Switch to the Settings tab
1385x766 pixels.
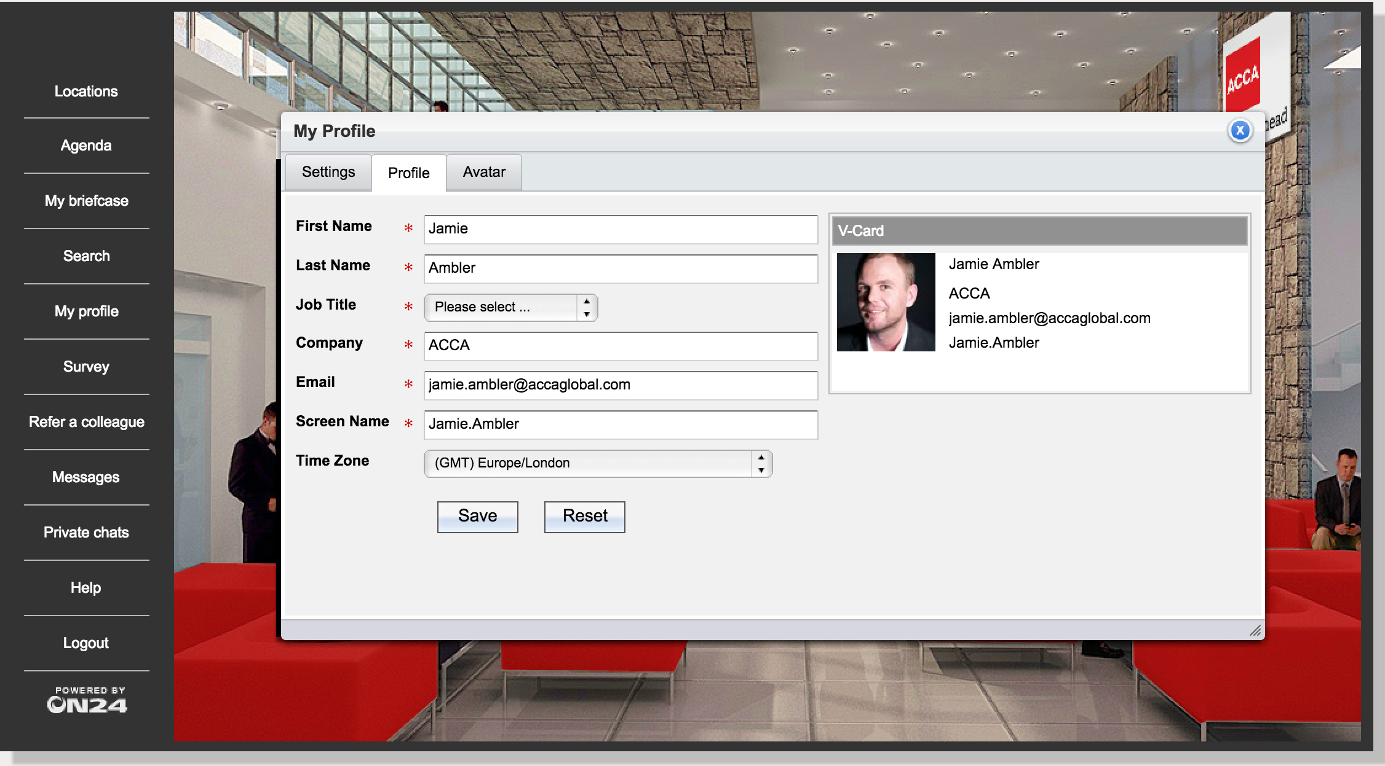click(328, 172)
